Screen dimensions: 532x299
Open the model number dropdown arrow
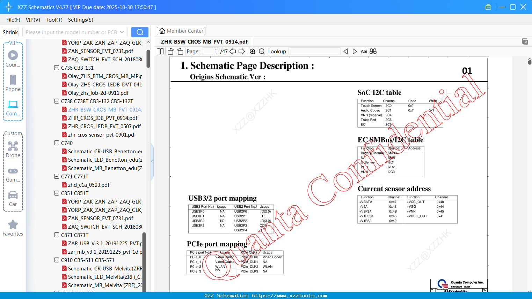click(122, 32)
